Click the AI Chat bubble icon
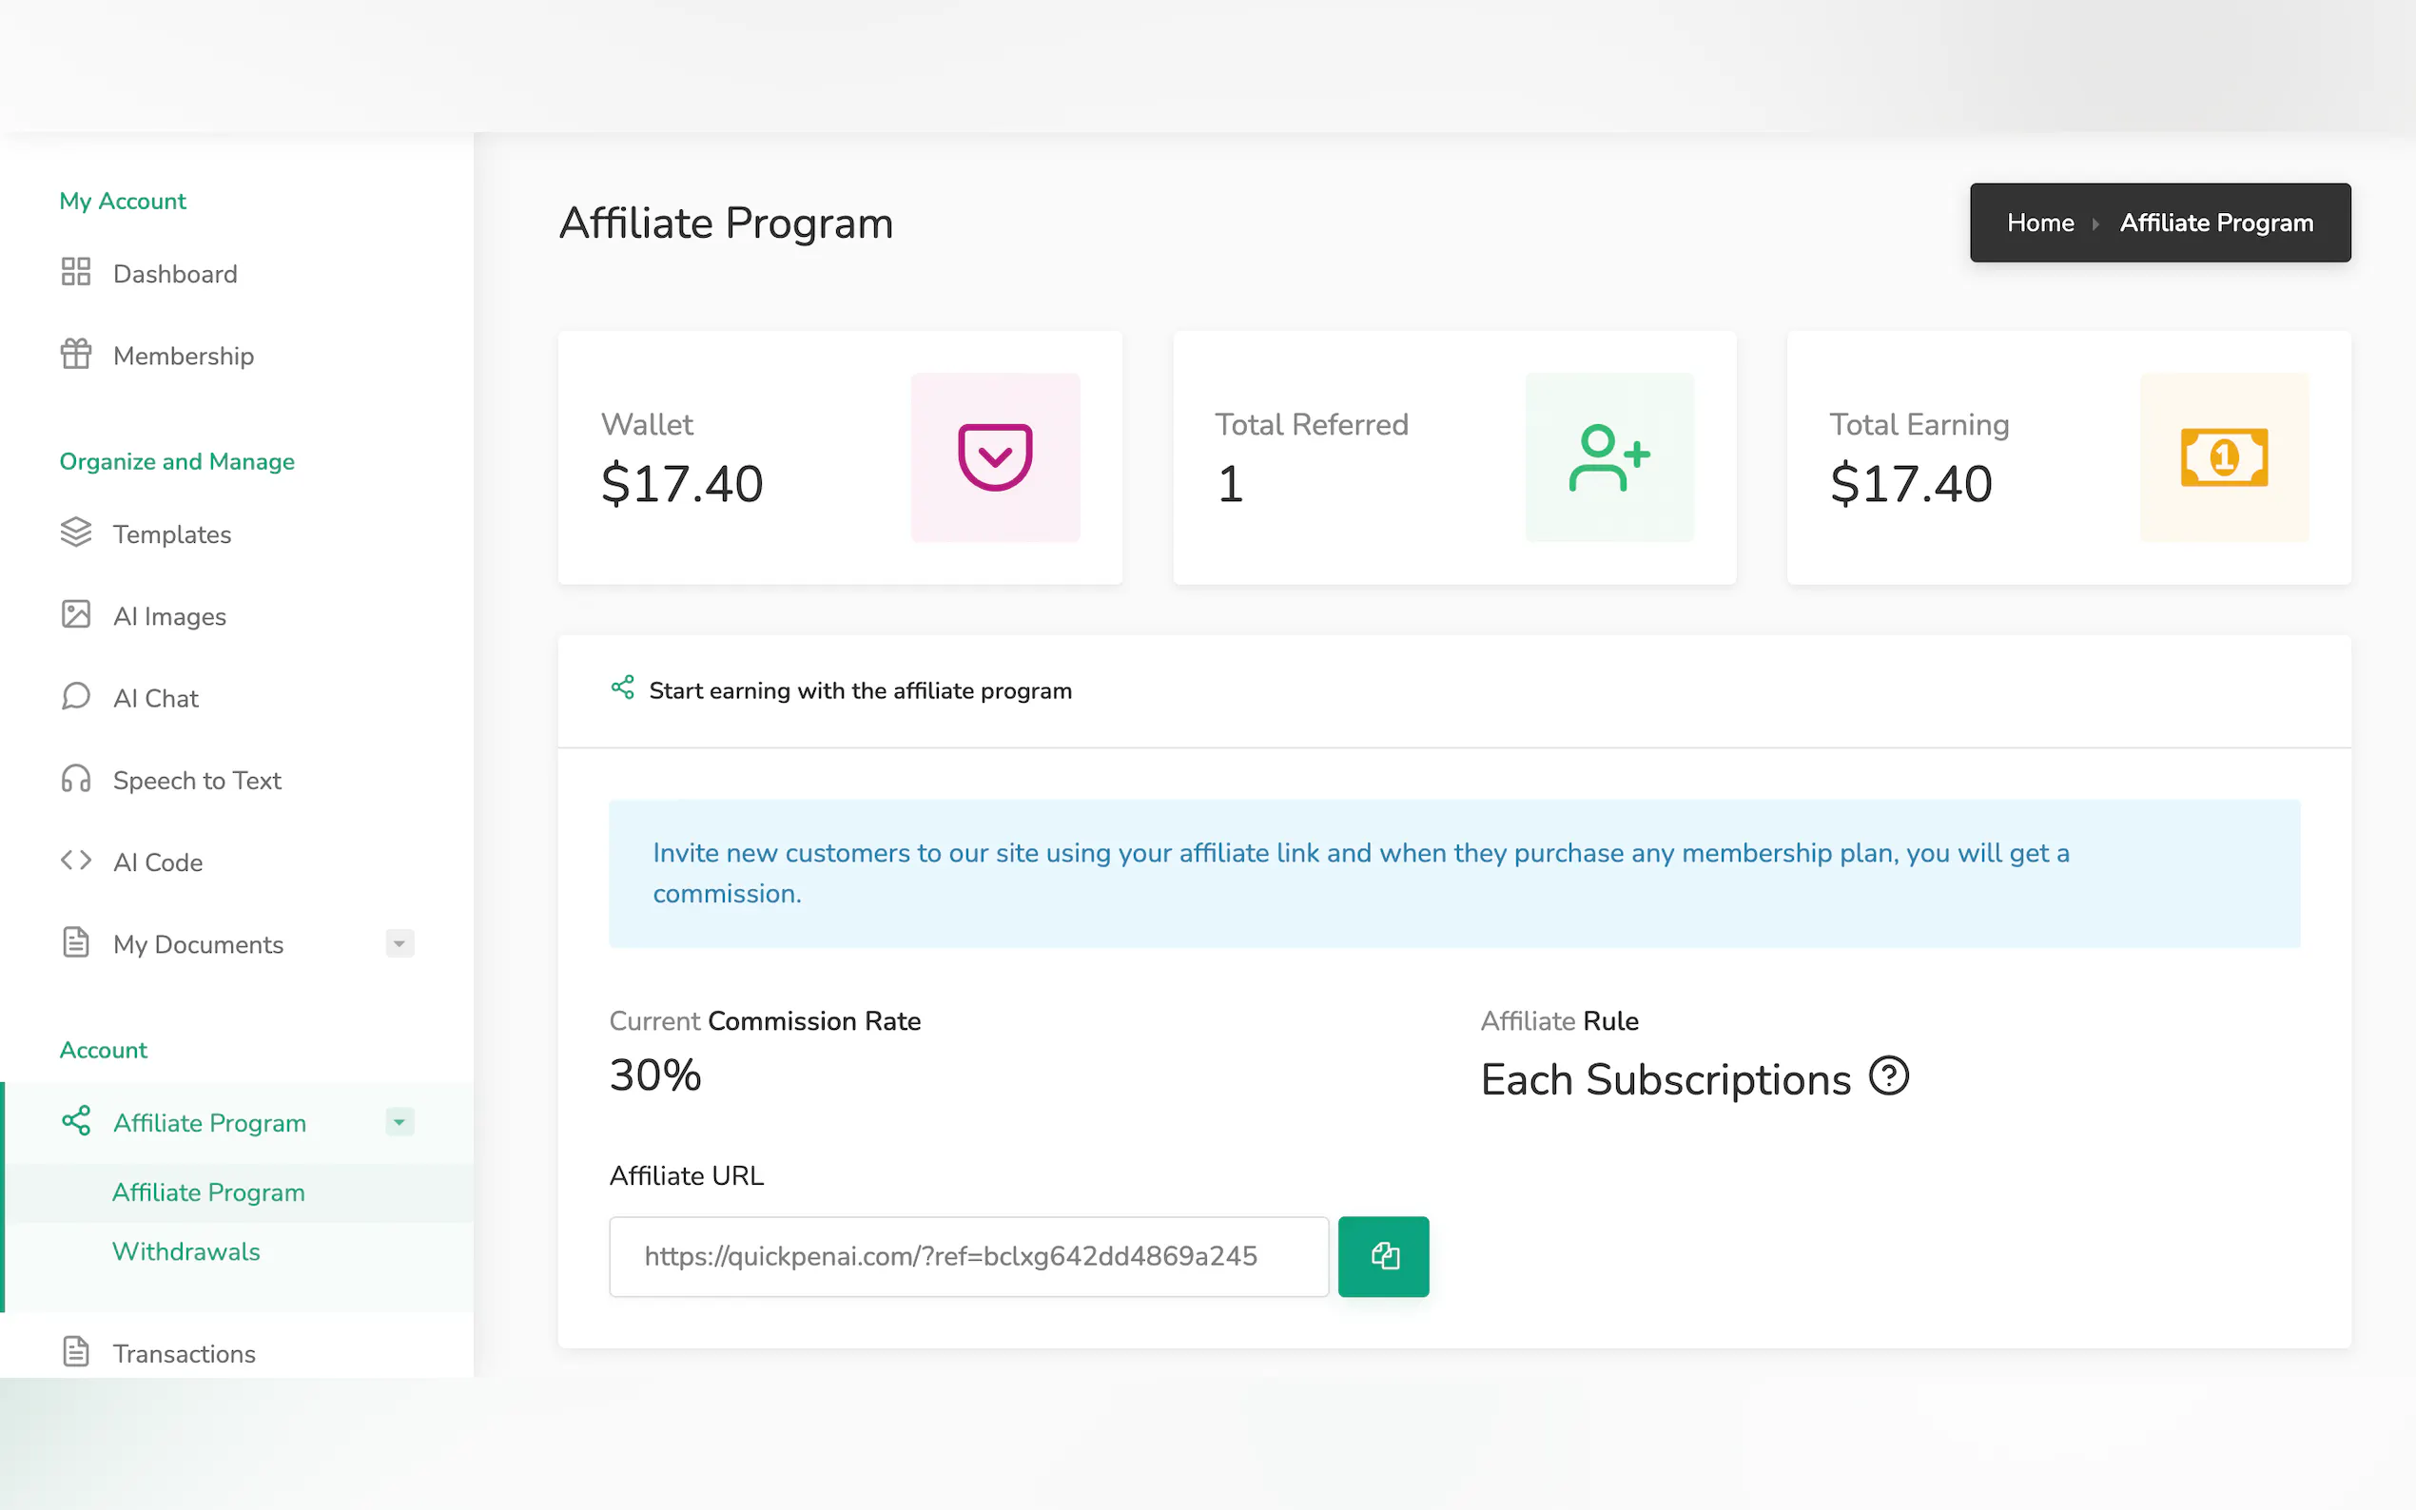The image size is (2416, 1510). click(76, 696)
